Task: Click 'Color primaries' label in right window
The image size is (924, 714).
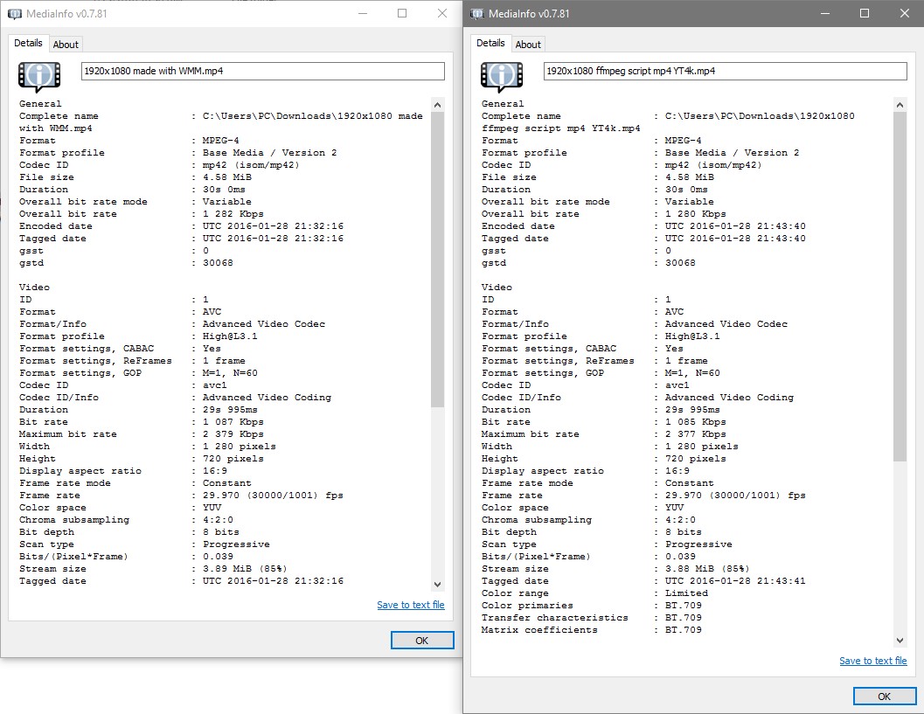Action: pyautogui.click(x=527, y=606)
